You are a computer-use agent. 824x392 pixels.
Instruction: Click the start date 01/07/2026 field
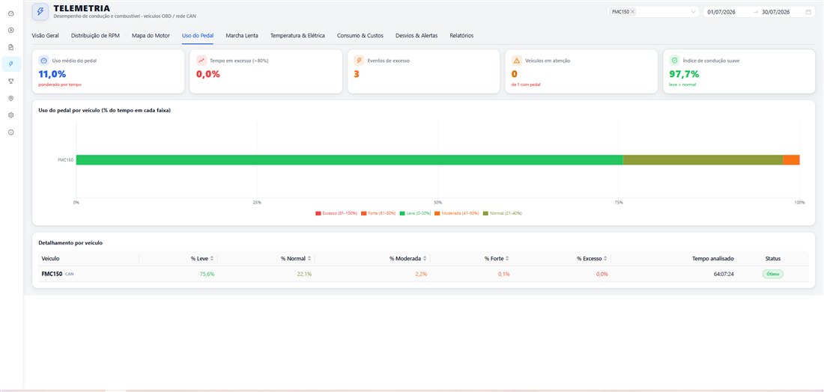point(721,11)
